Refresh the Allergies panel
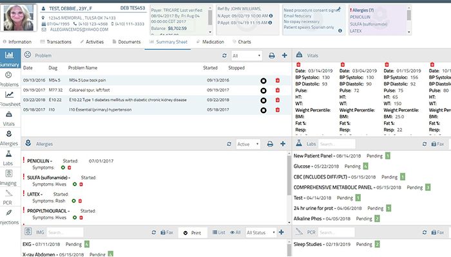This screenshot has height=257, width=451. (229, 144)
